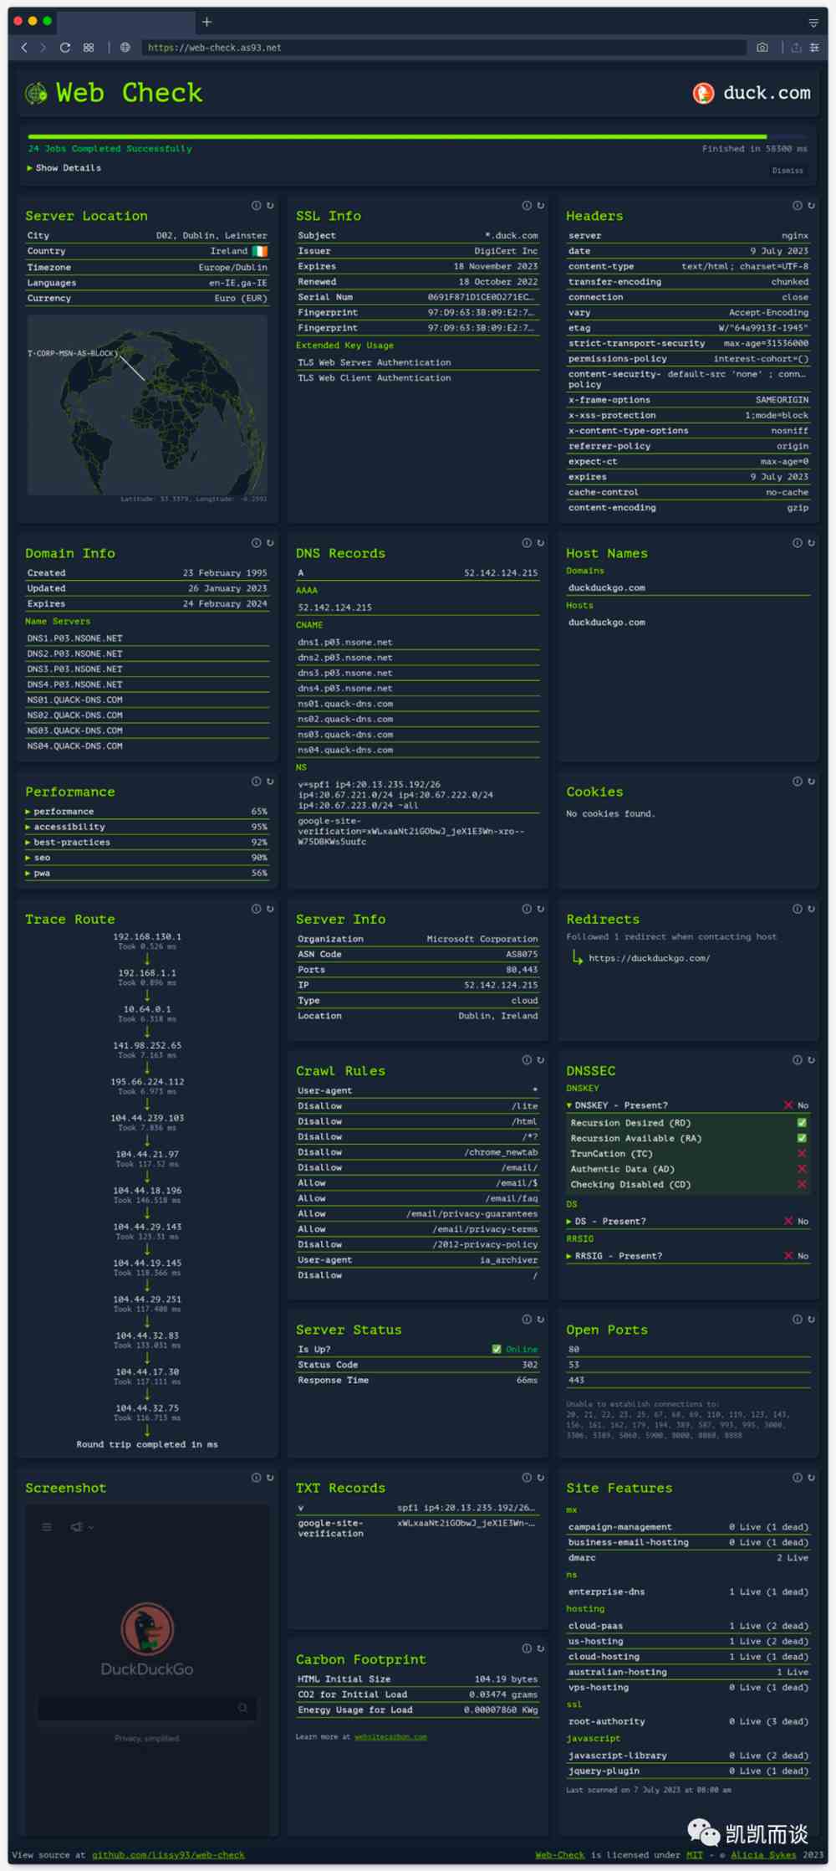Open the Alicia Sykes author link
This screenshot has height=1871, width=836.
point(763,1855)
